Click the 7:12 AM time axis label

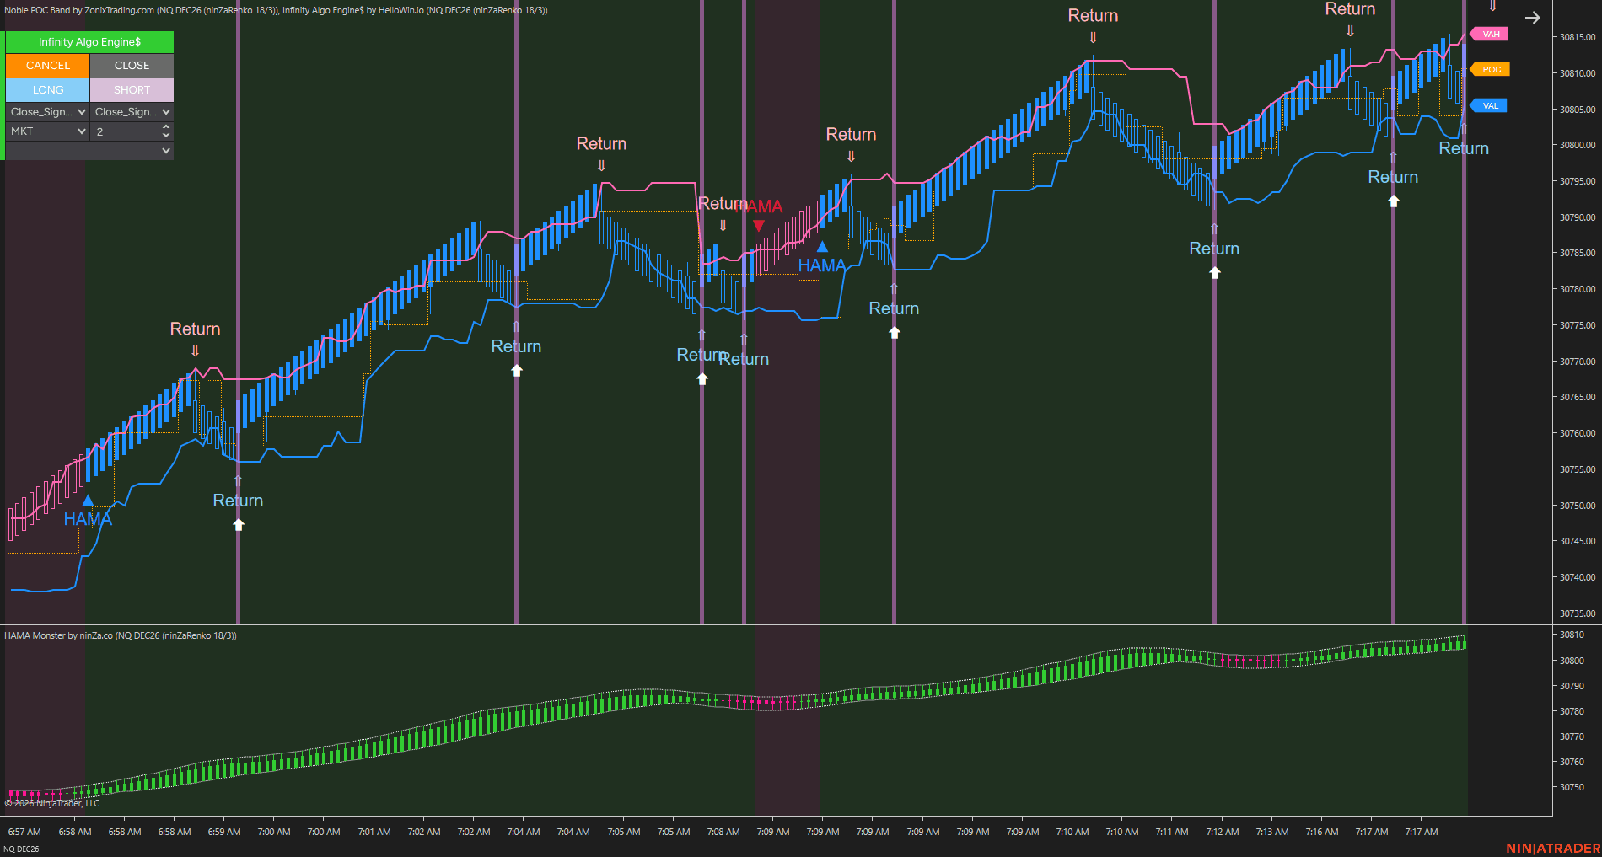click(x=1223, y=832)
